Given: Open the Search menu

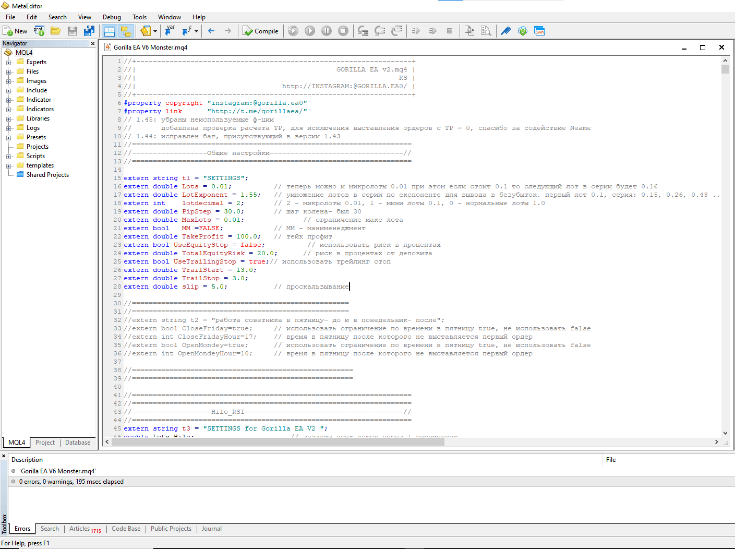Looking at the screenshot, I should pyautogui.click(x=57, y=17).
